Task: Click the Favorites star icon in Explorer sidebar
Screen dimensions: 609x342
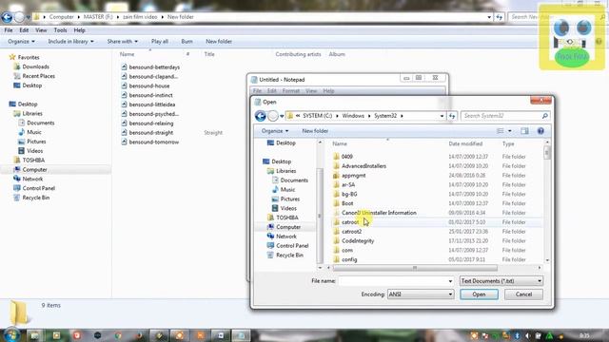Action: tap(12, 57)
